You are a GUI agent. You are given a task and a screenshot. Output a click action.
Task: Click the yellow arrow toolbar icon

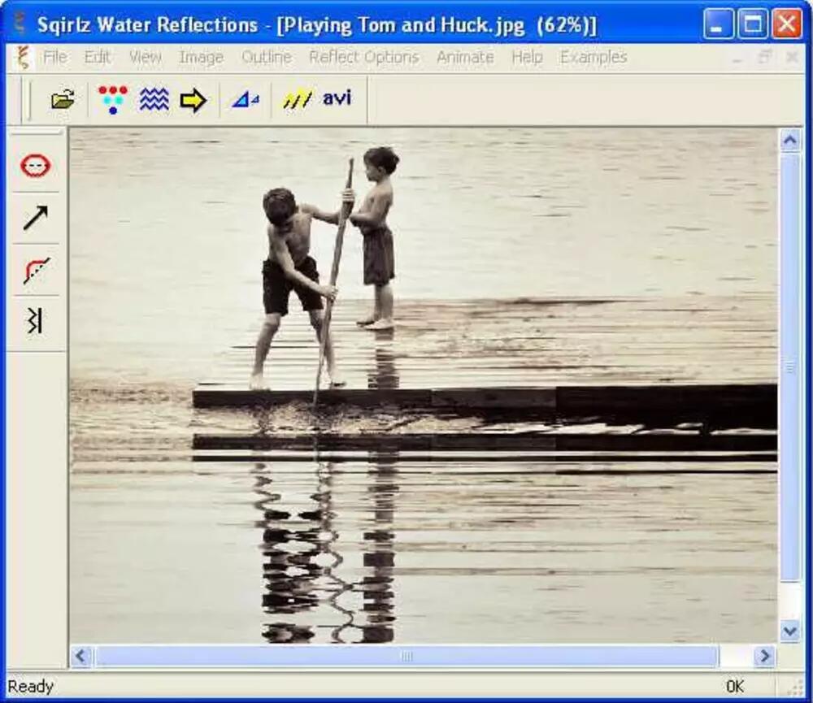click(x=193, y=100)
